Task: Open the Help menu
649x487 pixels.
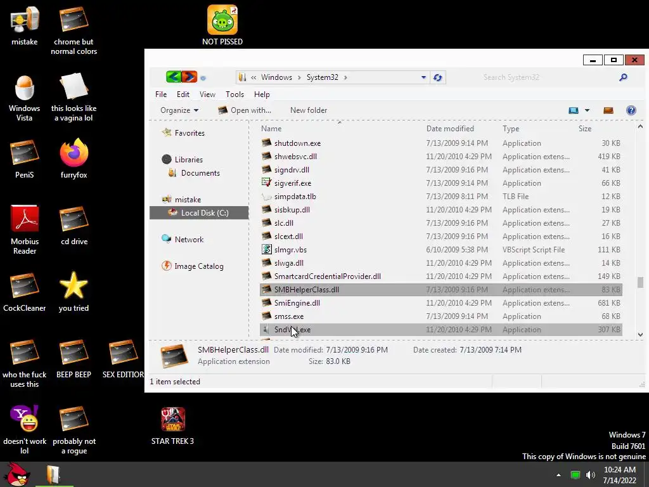Action: 262,94
